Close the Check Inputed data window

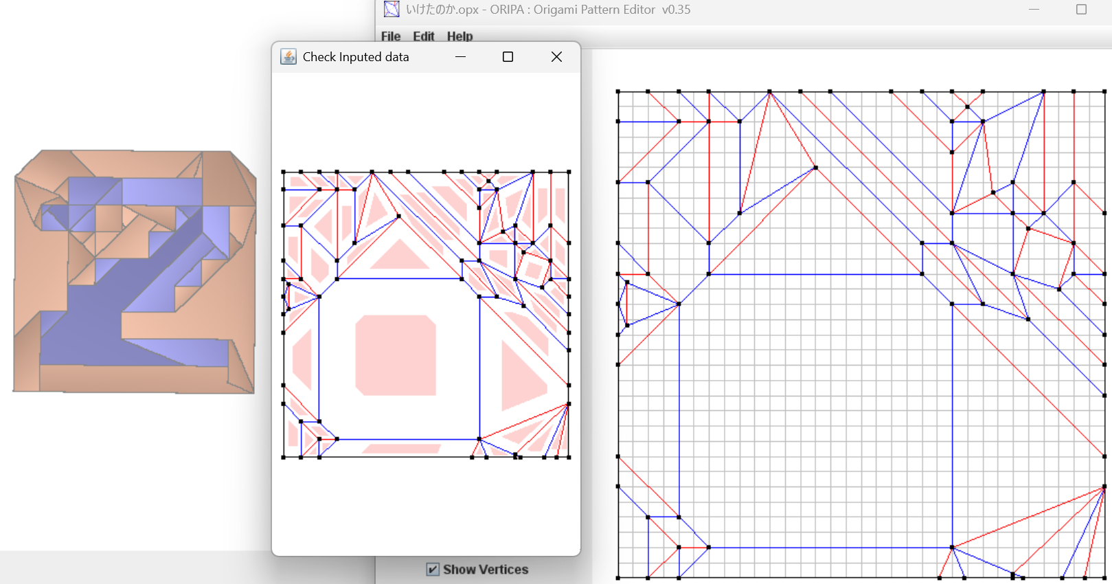556,57
